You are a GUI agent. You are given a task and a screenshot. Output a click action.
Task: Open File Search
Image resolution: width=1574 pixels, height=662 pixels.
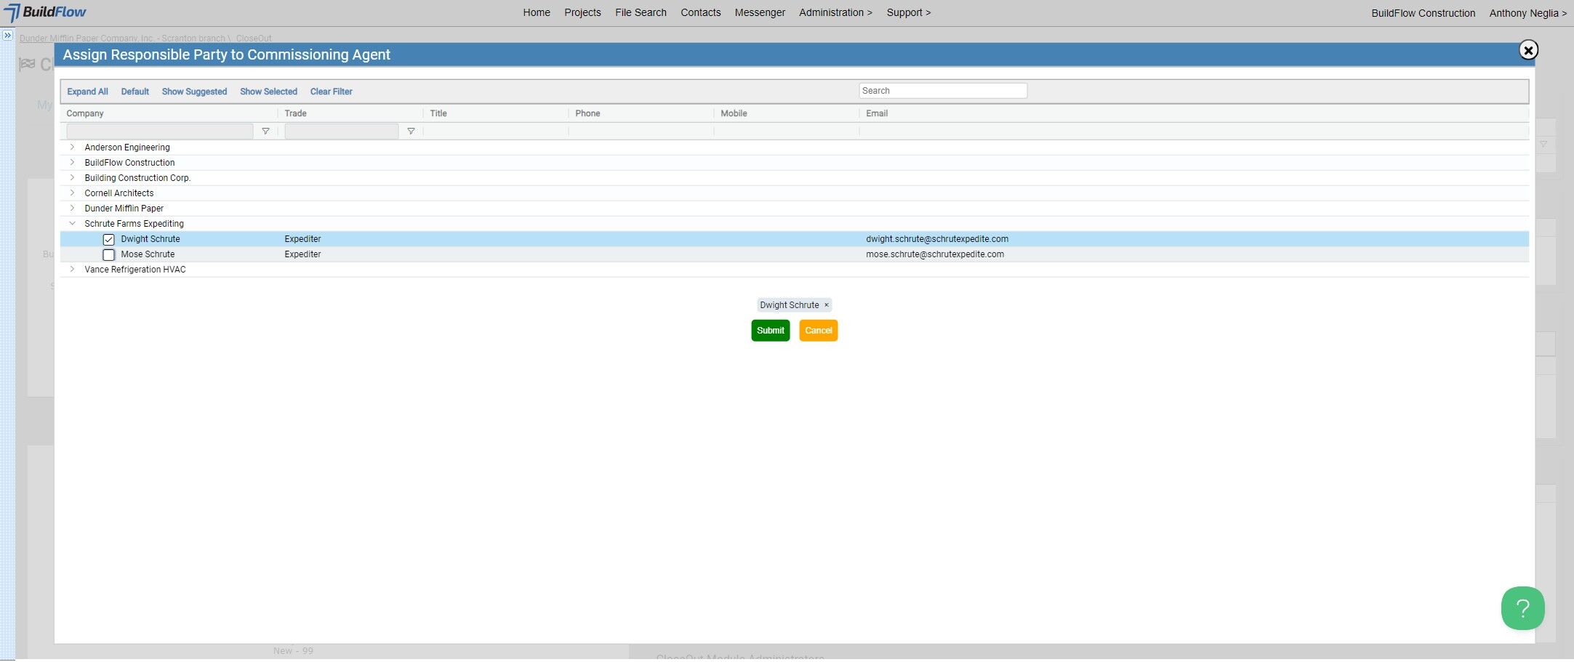pos(641,12)
